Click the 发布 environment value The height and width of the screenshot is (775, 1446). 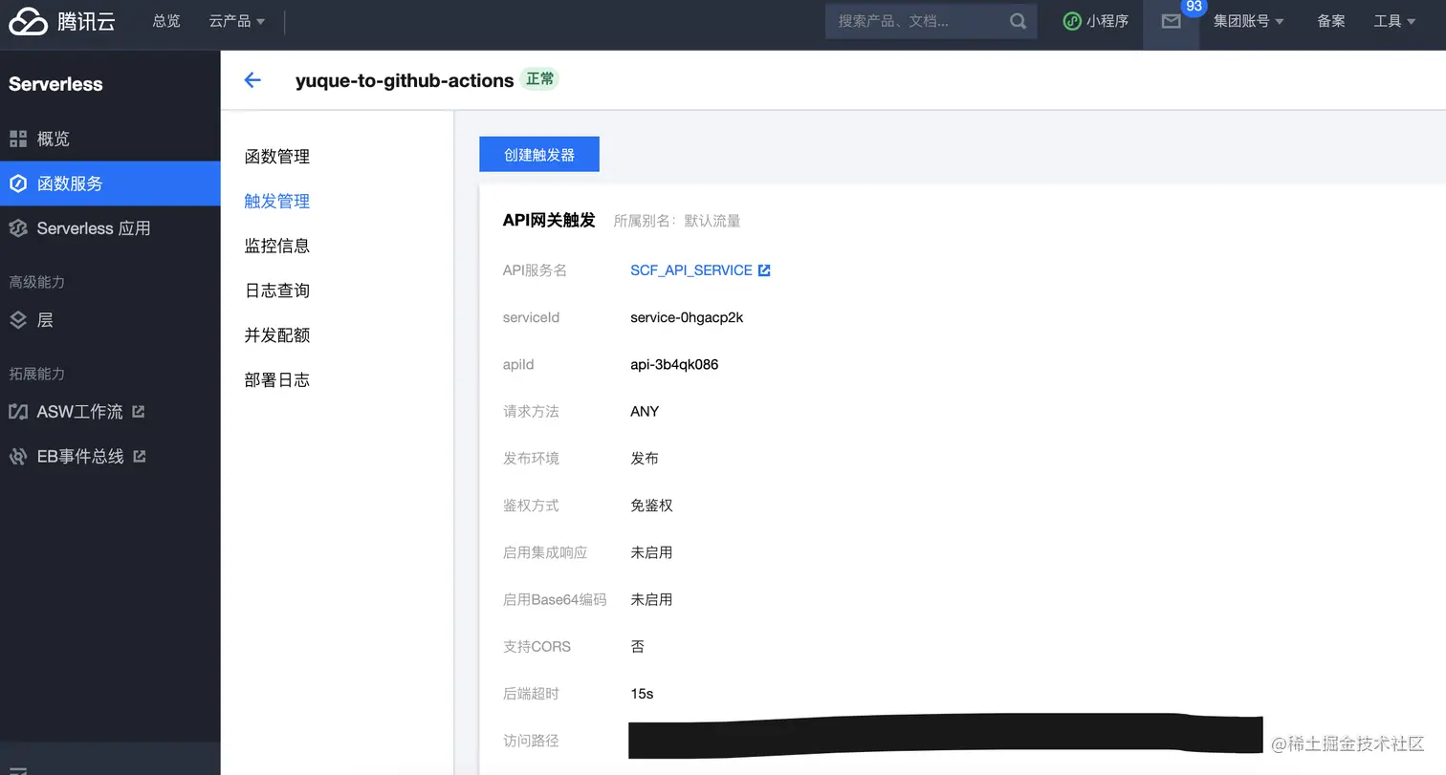click(x=645, y=459)
